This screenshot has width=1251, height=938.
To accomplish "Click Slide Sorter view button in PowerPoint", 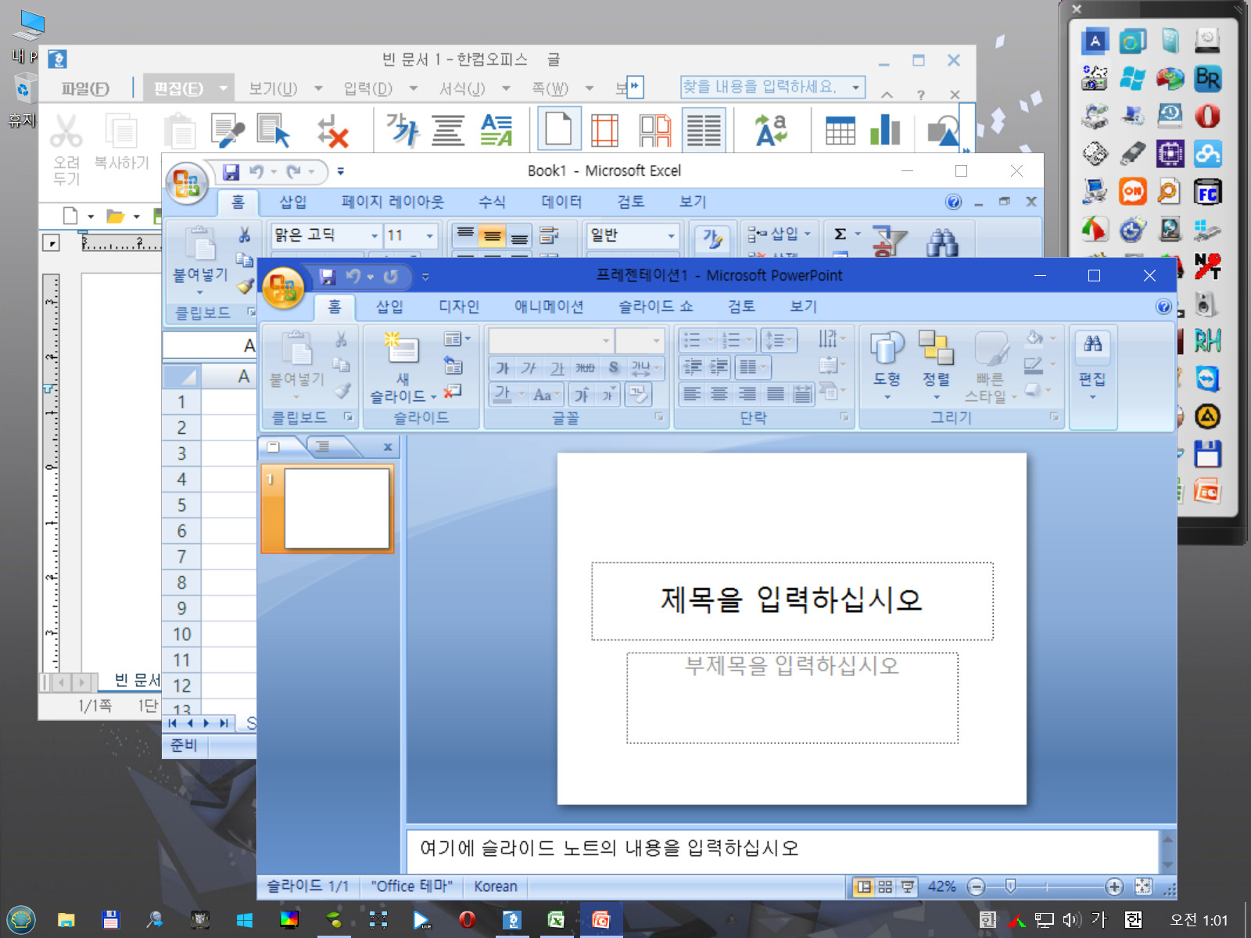I will tap(885, 886).
